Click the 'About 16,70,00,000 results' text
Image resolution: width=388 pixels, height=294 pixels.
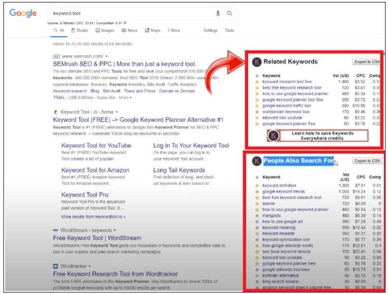(x=93, y=44)
